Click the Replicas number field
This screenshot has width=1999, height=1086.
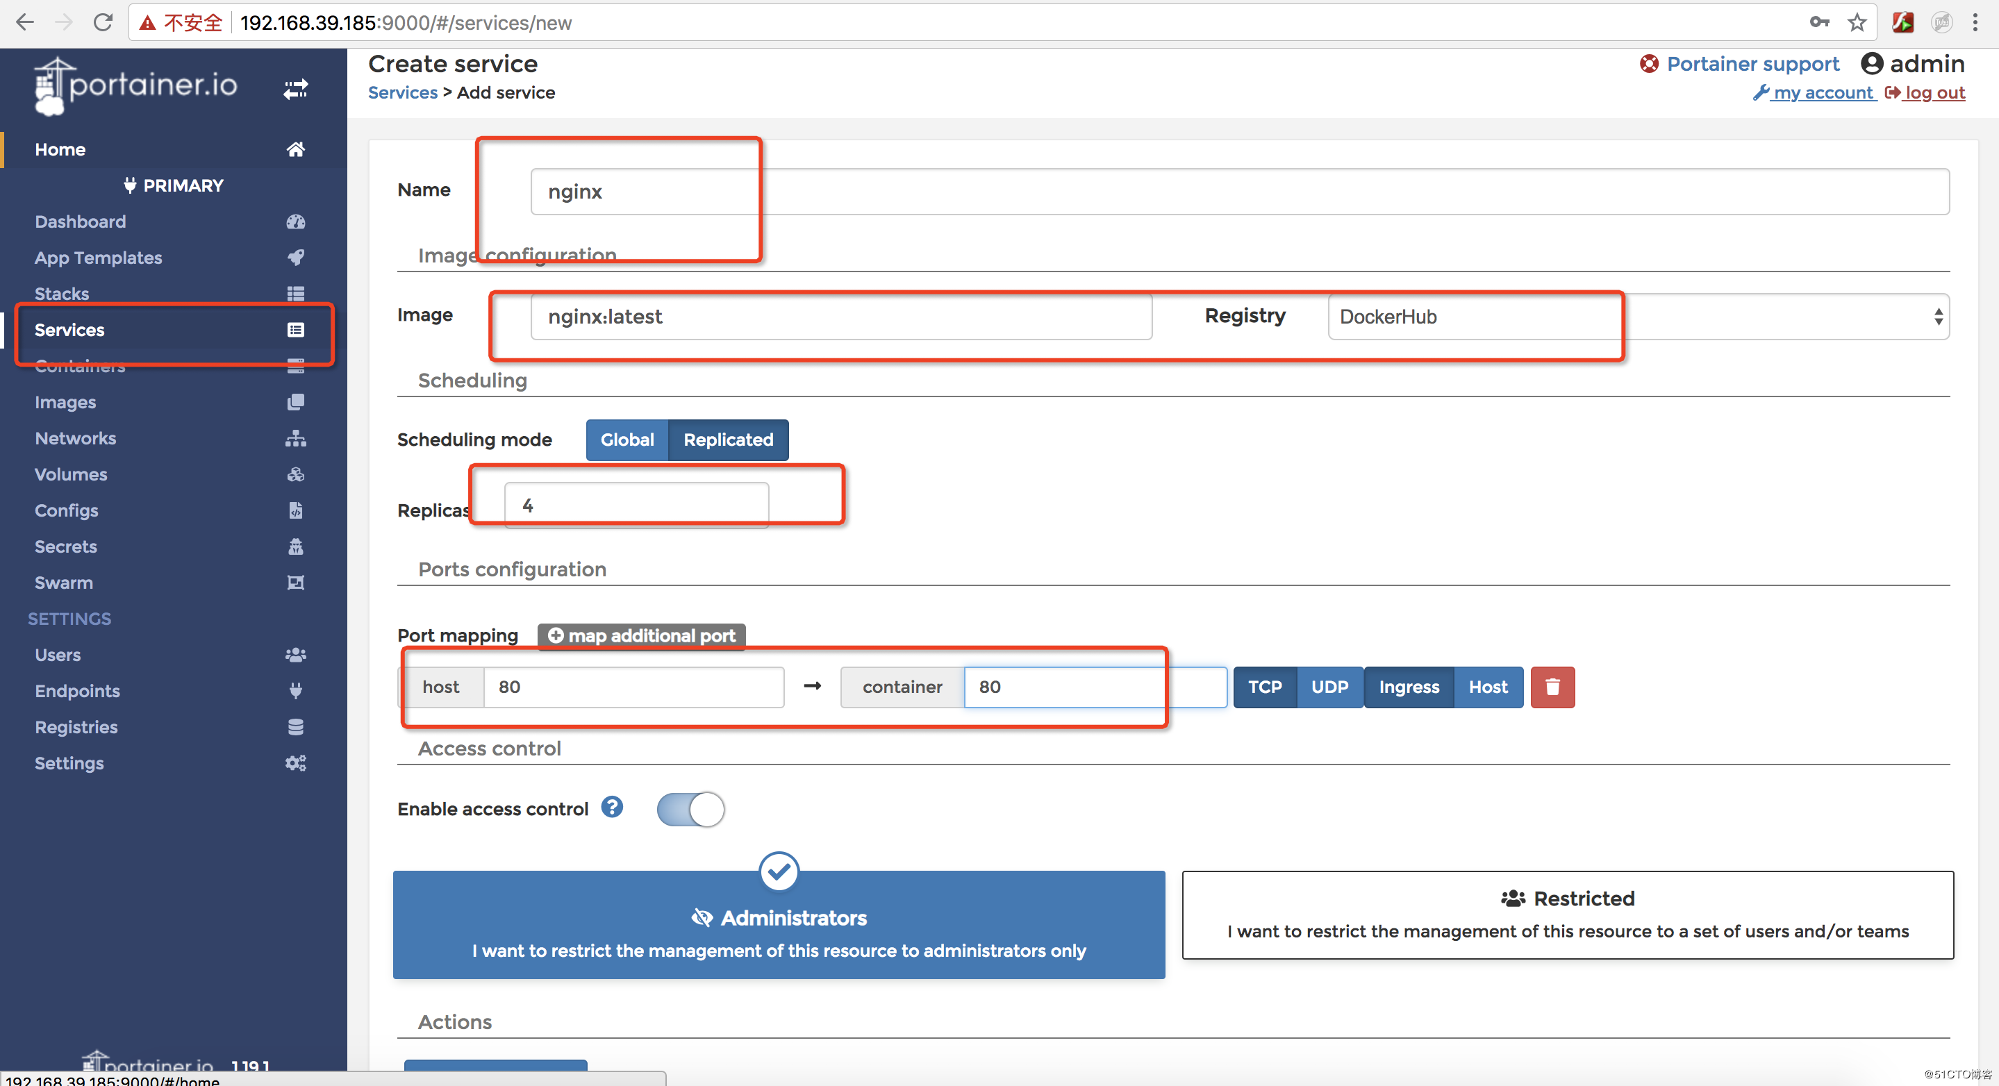tap(636, 505)
